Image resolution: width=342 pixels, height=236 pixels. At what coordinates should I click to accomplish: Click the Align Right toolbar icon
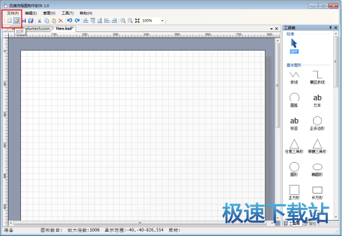click(114, 21)
